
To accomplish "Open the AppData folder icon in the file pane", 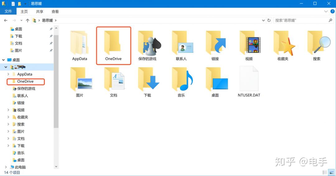I will 80,42.
